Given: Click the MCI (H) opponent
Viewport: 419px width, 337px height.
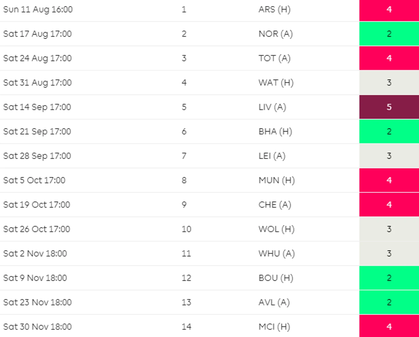Looking at the screenshot, I should point(274,327).
